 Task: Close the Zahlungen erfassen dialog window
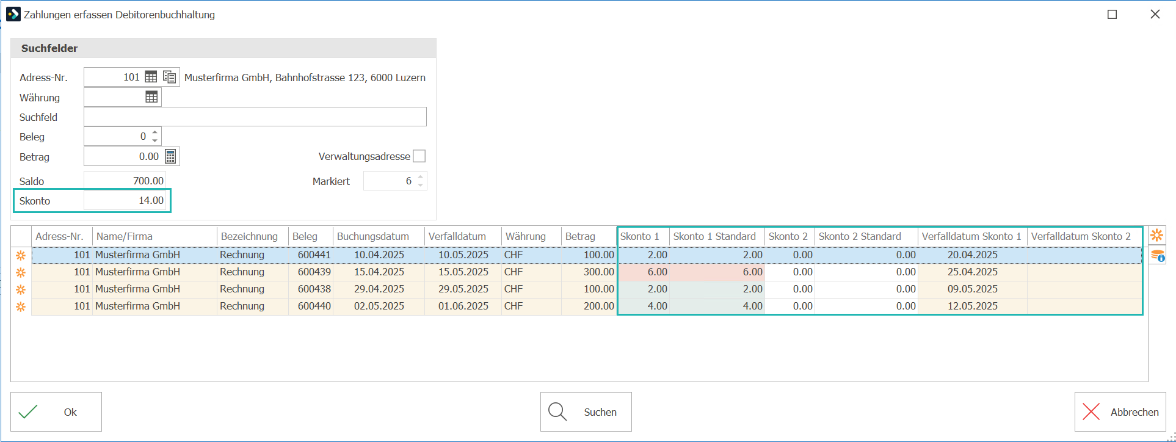point(1155,14)
